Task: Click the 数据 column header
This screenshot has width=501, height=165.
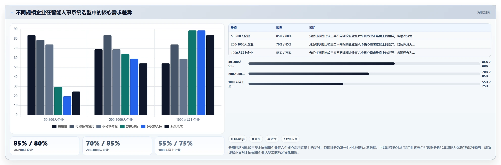Action: (x=279, y=28)
